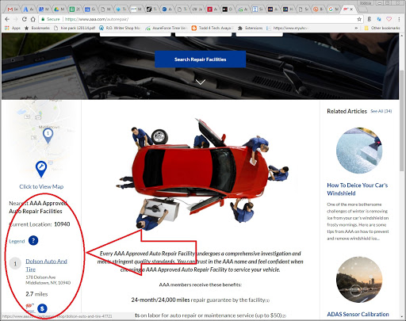This screenshot has width=406, height=321.
Task: Bookmark this page with the star icon
Action: (359, 19)
